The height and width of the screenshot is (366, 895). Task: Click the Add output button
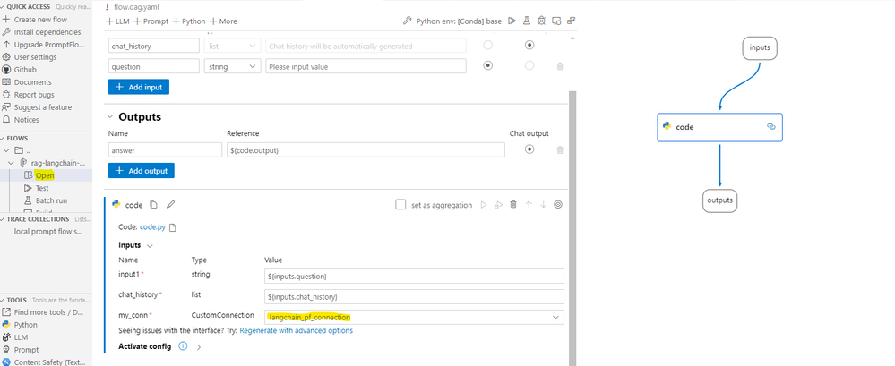(142, 170)
